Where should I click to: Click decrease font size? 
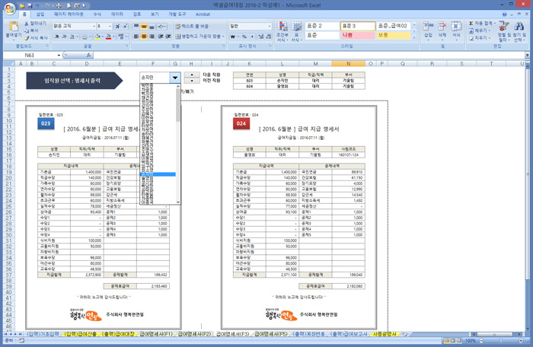[x=125, y=26]
